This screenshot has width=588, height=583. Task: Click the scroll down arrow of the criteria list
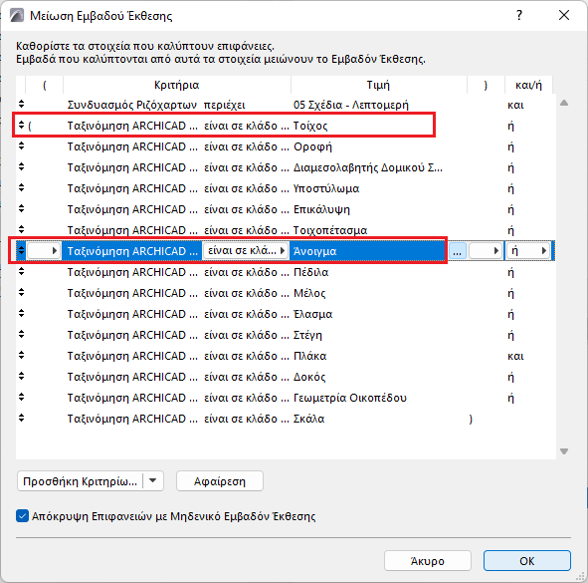564,451
